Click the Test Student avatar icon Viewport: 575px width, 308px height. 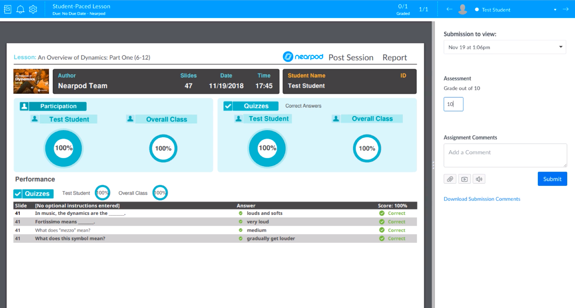tap(463, 9)
